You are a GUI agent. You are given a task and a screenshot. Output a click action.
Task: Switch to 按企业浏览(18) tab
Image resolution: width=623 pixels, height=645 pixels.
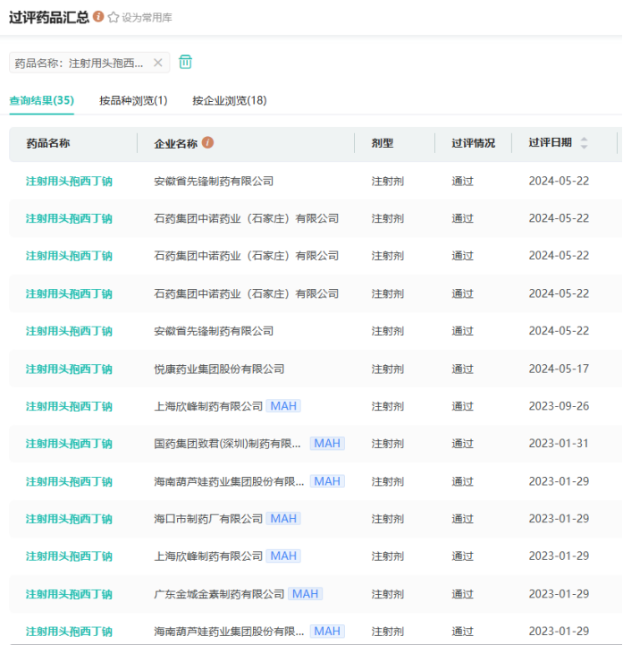[229, 100]
